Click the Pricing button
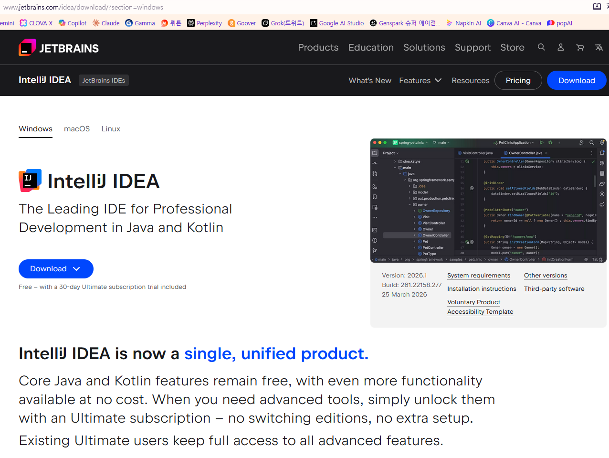Screen dimensions: 609x458 (x=518, y=80)
